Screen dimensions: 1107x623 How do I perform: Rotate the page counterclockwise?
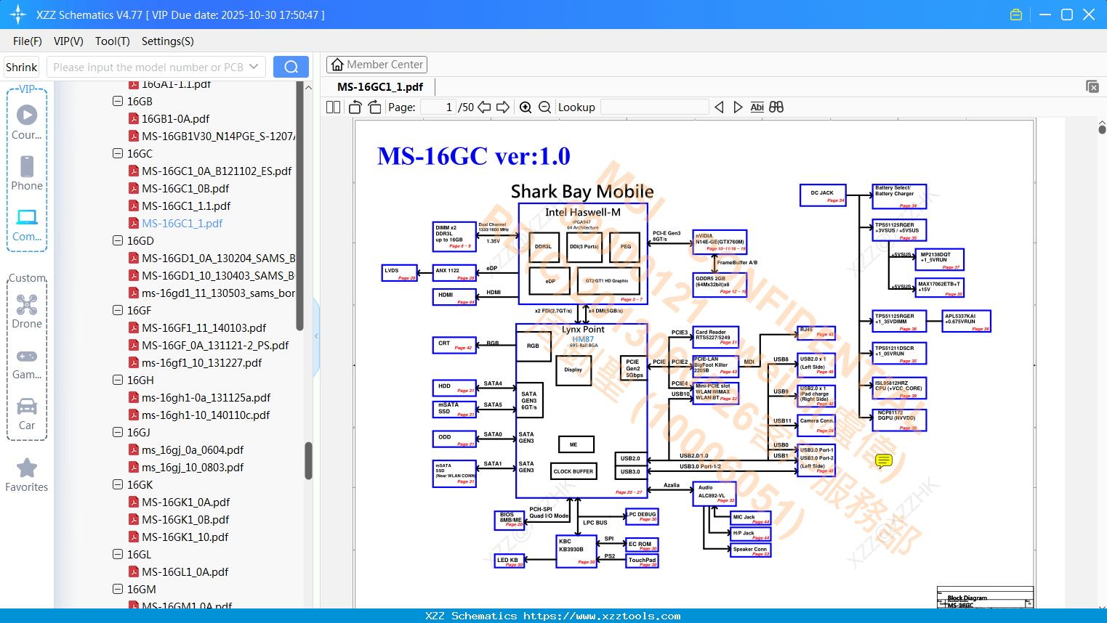coord(355,107)
